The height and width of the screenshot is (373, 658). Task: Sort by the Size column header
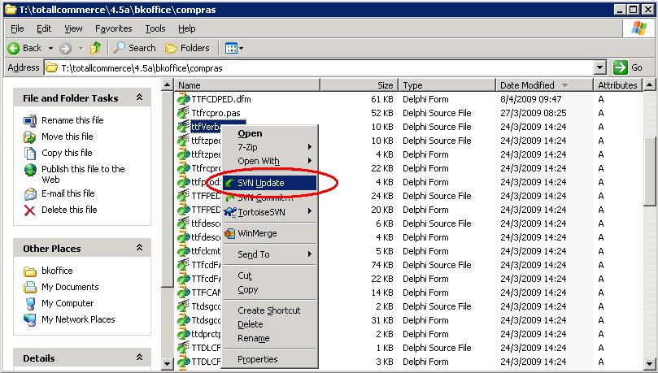pos(360,85)
